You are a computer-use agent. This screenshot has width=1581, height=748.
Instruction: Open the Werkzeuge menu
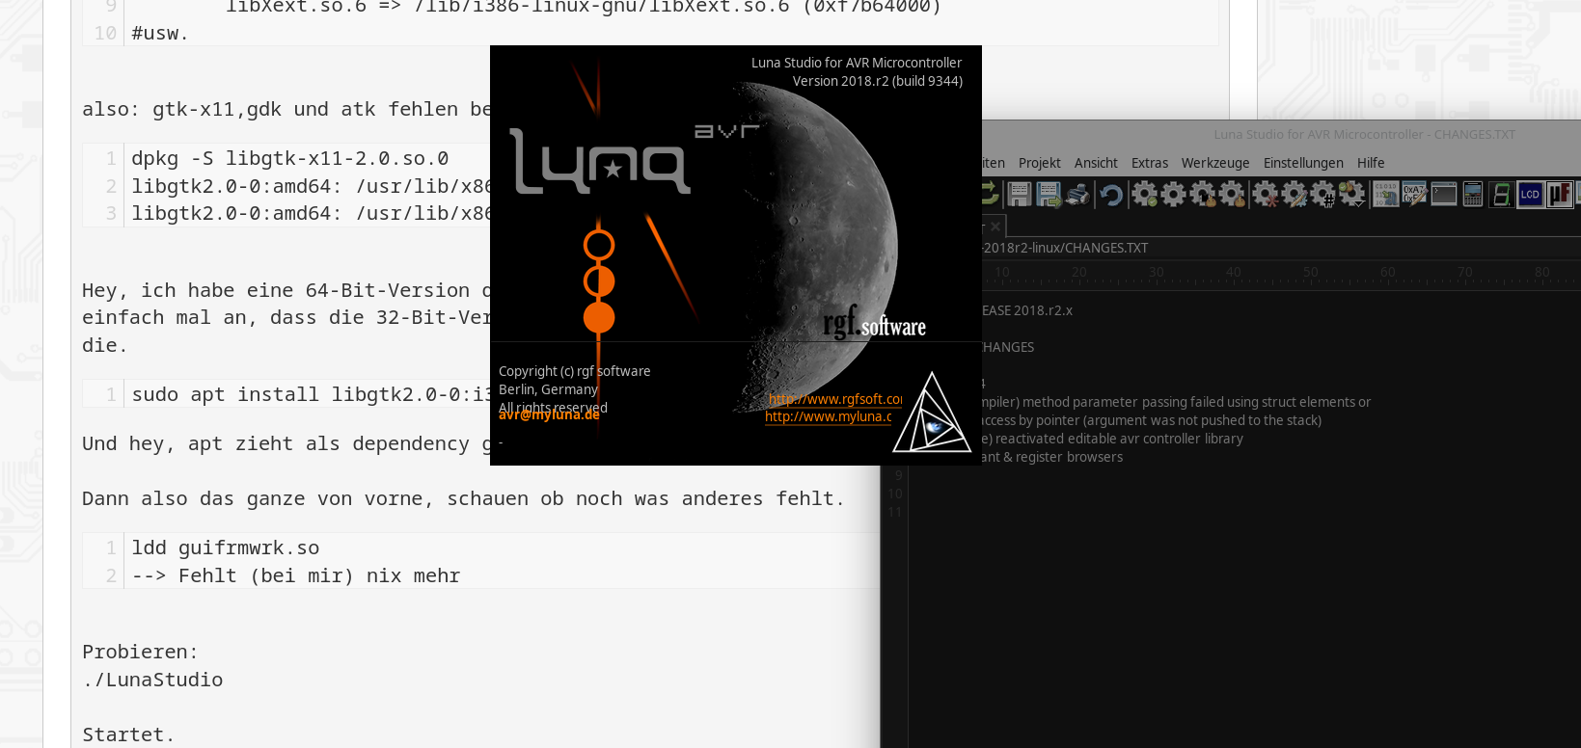click(x=1215, y=163)
